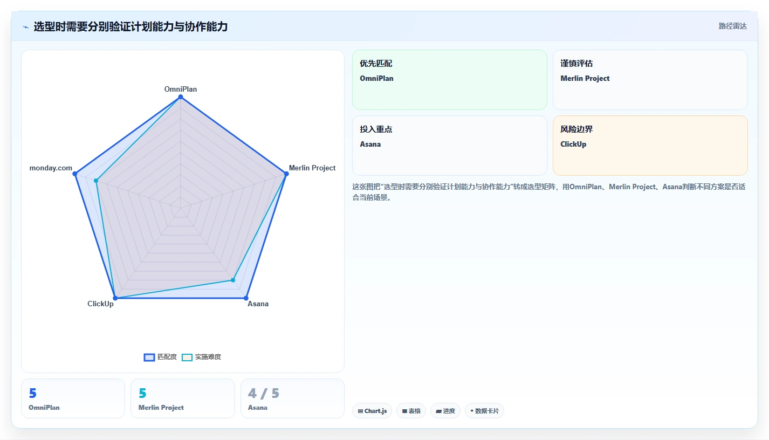Click the monday.com radar axis label
This screenshot has width=769, height=440.
click(x=51, y=168)
